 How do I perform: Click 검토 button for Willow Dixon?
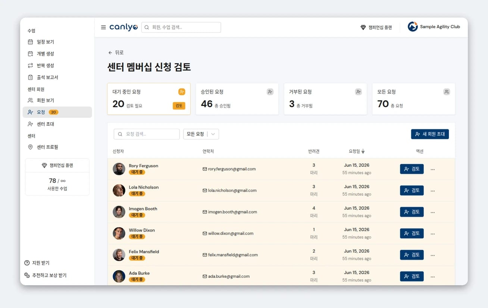(412, 233)
